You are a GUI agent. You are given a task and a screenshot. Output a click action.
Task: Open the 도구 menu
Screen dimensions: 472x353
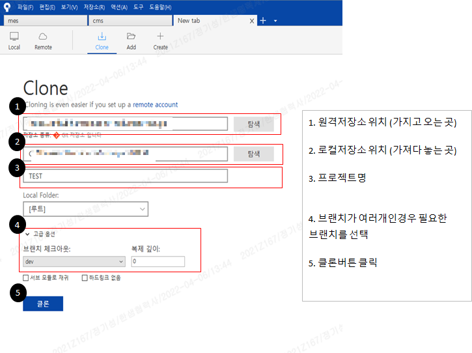(139, 7)
